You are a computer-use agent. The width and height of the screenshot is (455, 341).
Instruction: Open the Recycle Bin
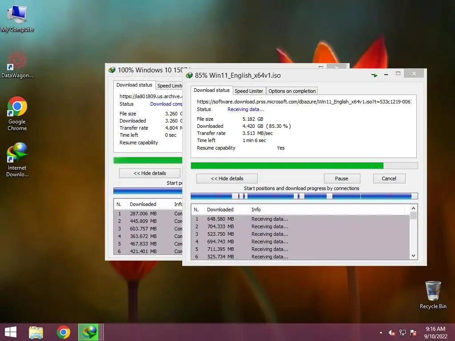(x=433, y=295)
